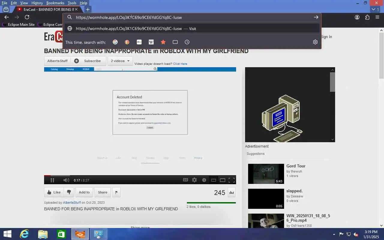
Task: Click the Add to button
Action: 84,192
